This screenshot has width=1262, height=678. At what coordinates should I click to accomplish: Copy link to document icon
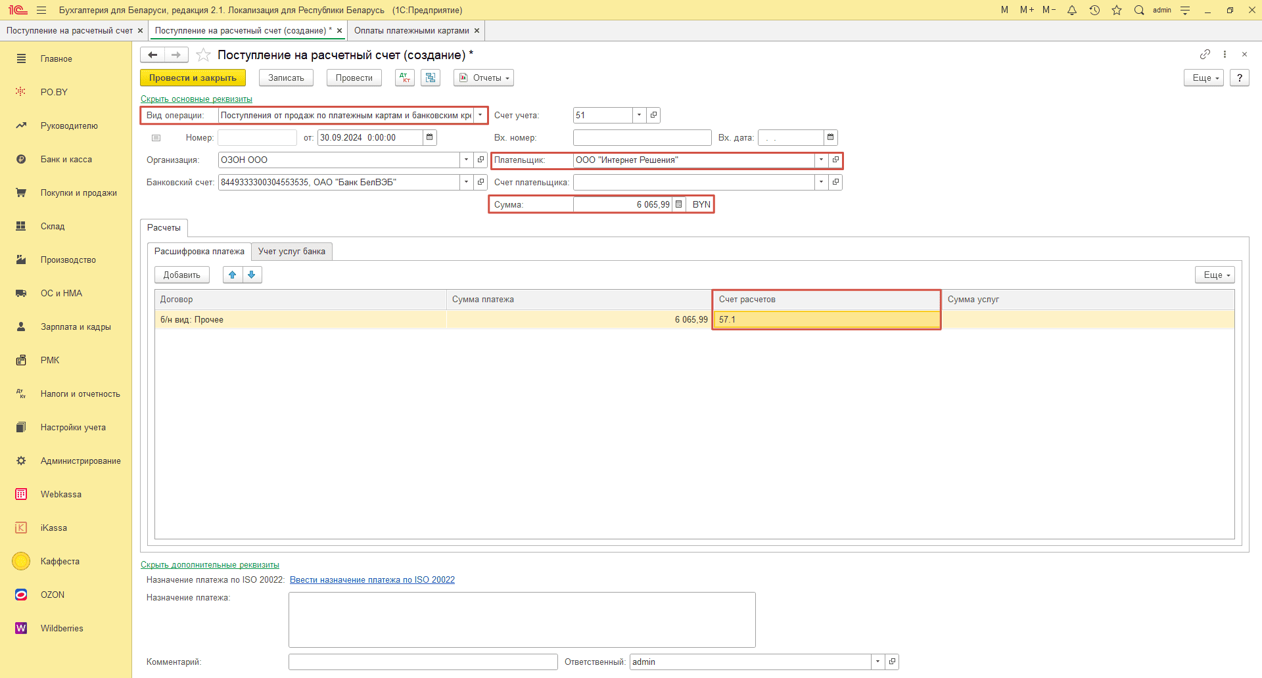tap(1205, 54)
